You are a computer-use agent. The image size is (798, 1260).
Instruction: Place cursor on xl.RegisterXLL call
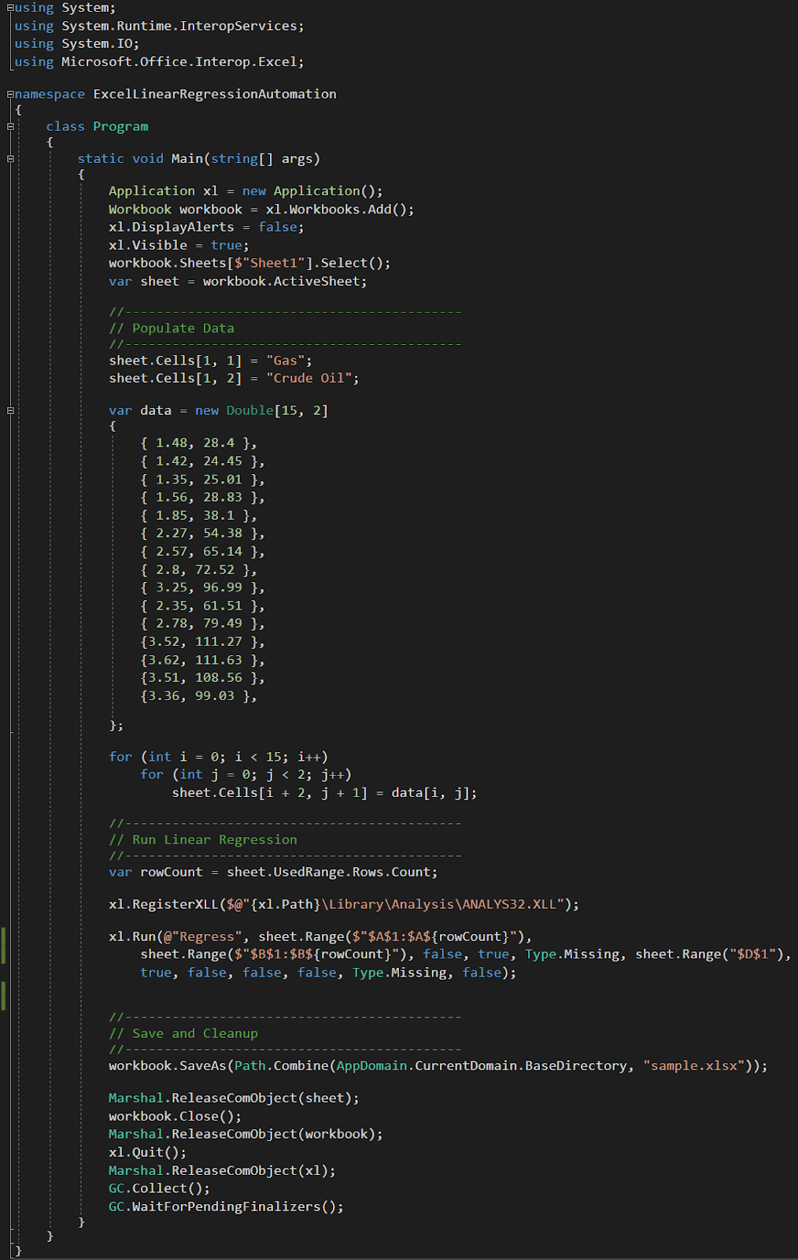pyautogui.click(x=344, y=904)
